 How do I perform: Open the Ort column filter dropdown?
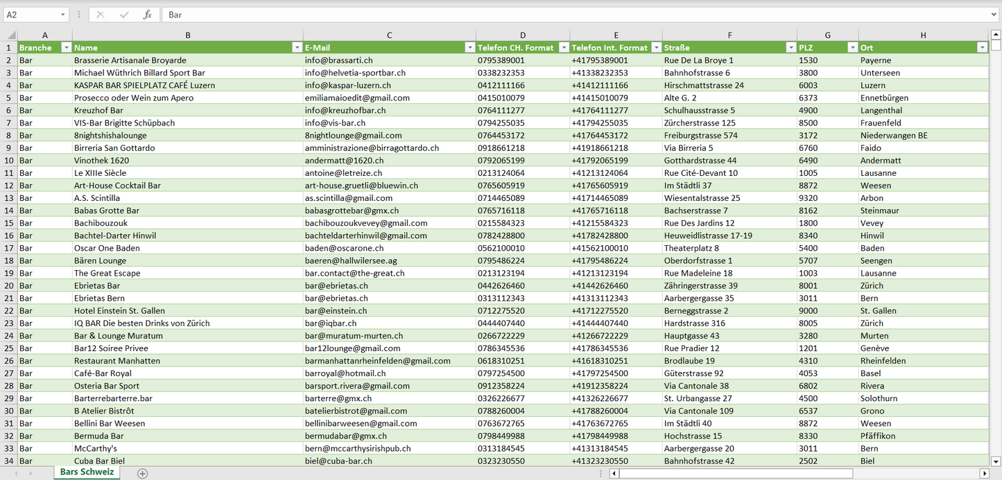coord(982,48)
